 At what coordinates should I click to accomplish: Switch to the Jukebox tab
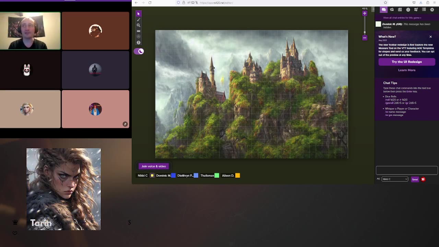(x=416, y=10)
